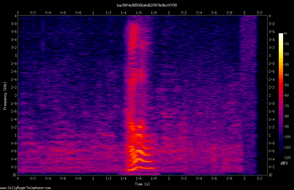The height and width of the screenshot is (190, 294).
Task: Click the -40 value on the color scale
Action: pyautogui.click(x=286, y=75)
